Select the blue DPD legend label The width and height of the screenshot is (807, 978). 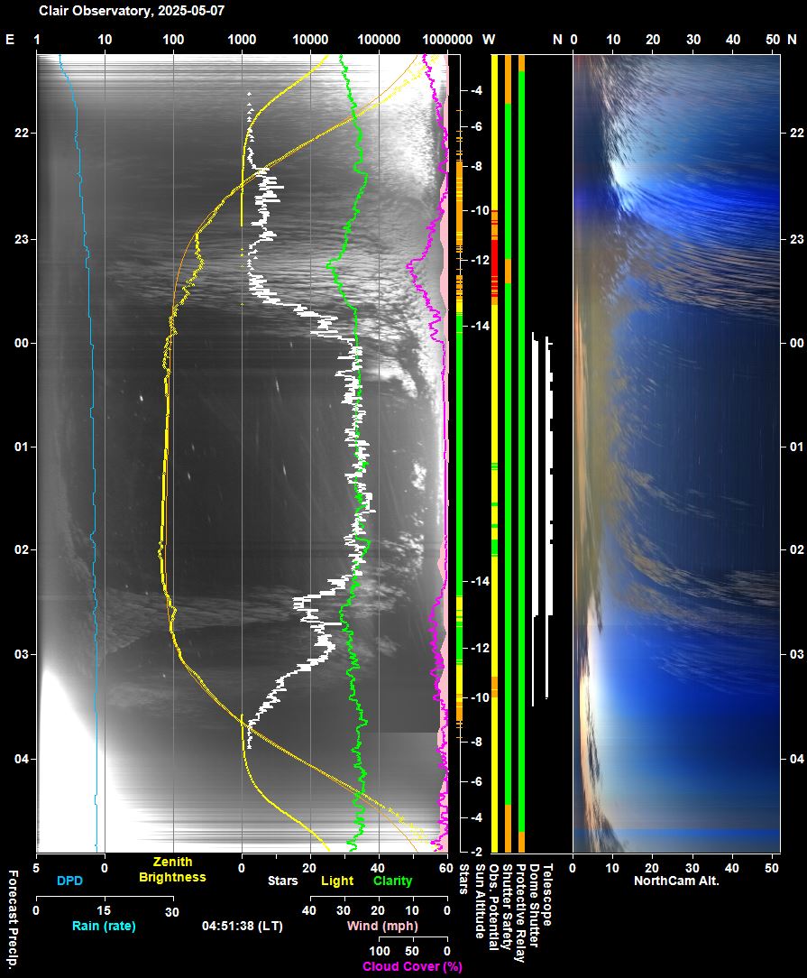click(x=69, y=881)
